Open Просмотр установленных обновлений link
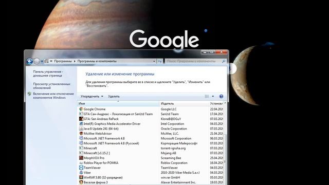Viewport: 329px width, 185px height. click(51, 86)
